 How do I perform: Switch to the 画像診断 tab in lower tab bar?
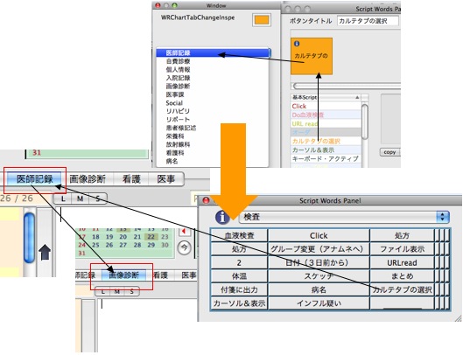123,275
